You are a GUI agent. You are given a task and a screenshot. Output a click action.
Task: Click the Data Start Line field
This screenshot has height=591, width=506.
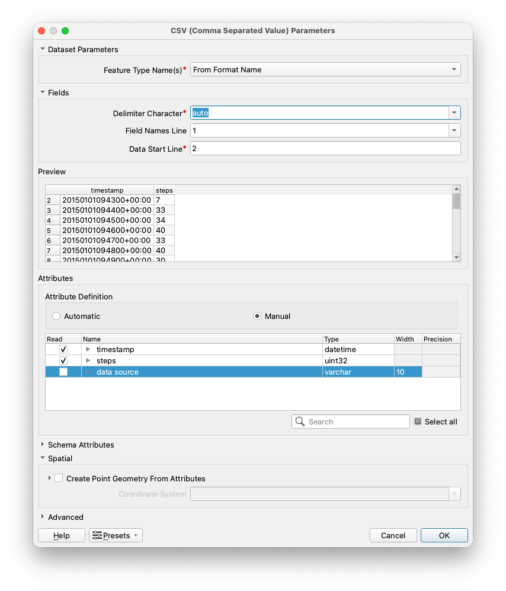click(325, 149)
